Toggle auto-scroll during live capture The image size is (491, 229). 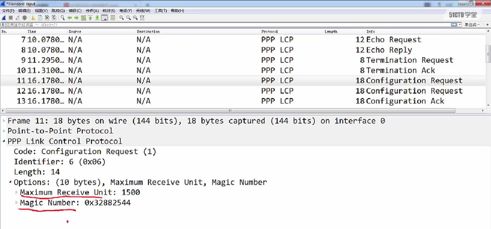coord(104,18)
